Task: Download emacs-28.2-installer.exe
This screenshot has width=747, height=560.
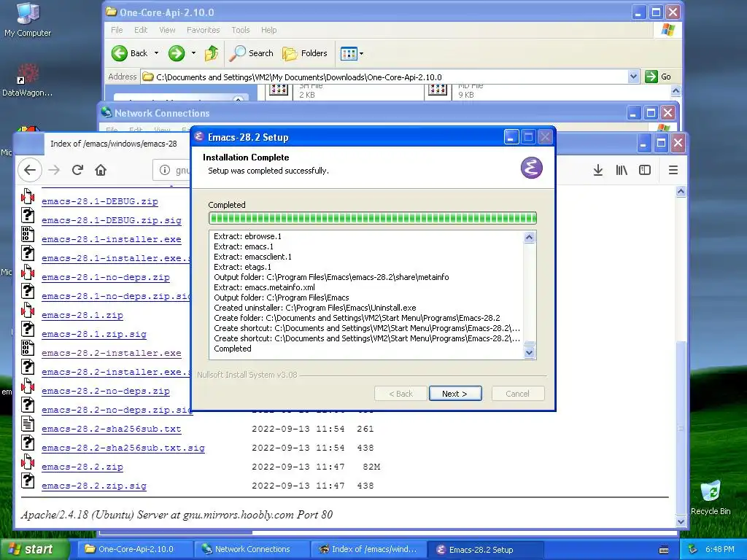Action: click(112, 354)
